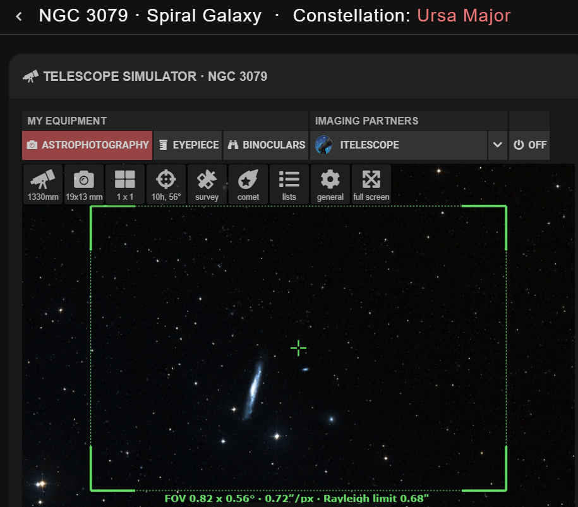
Task: Open the general settings gear
Action: coord(330,185)
